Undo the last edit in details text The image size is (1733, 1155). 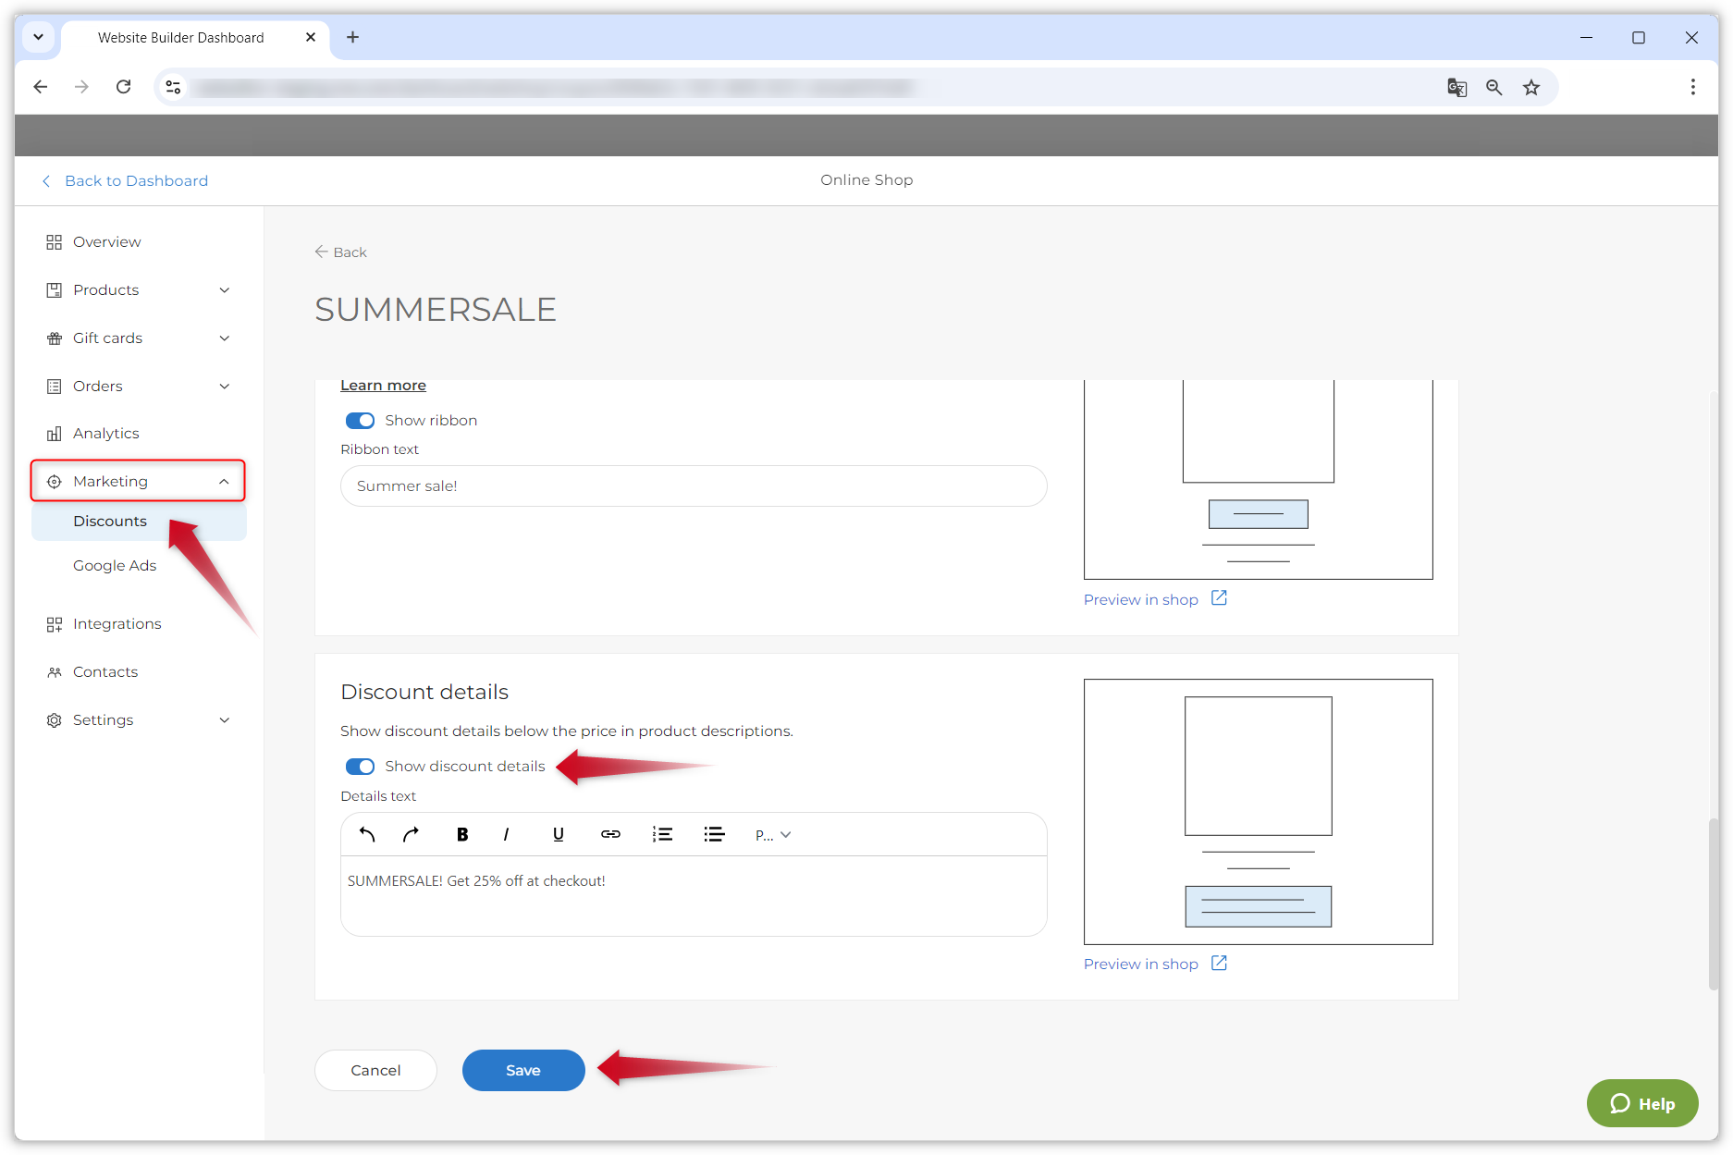coord(365,834)
